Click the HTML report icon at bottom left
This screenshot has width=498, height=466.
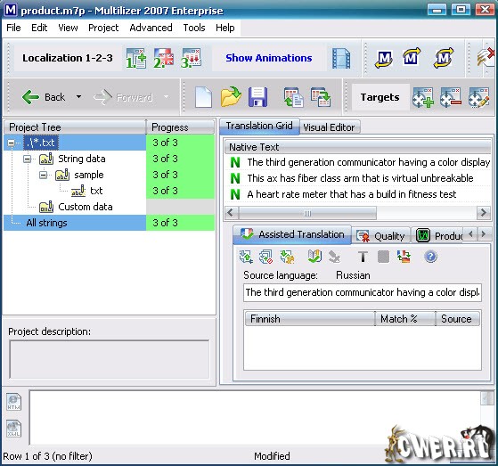(x=14, y=402)
